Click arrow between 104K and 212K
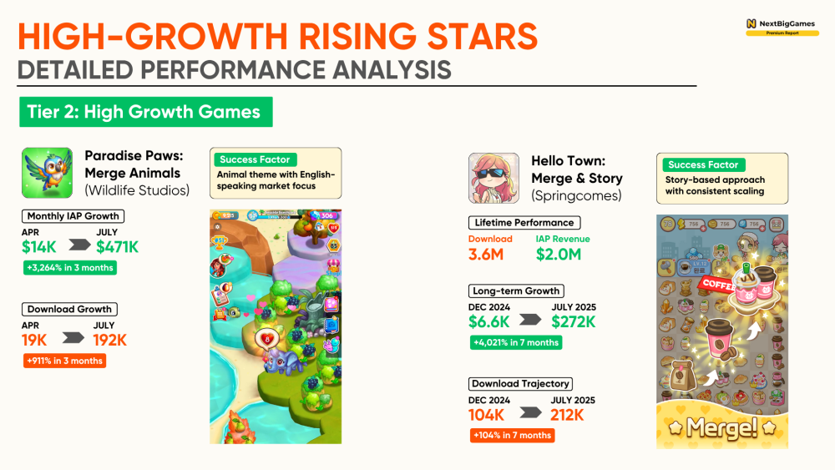The height and width of the screenshot is (470, 835). coord(530,412)
